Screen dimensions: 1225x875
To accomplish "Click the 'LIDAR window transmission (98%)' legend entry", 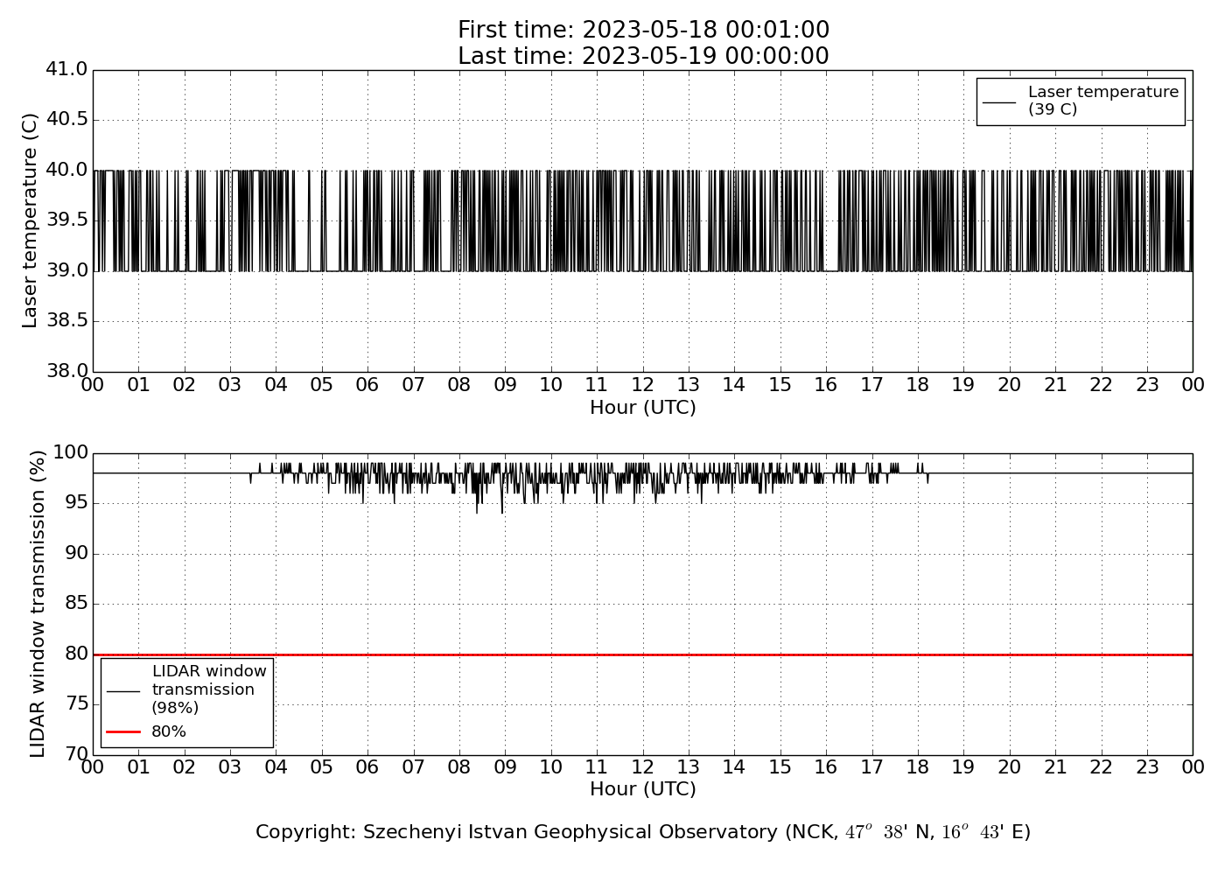I will [186, 689].
